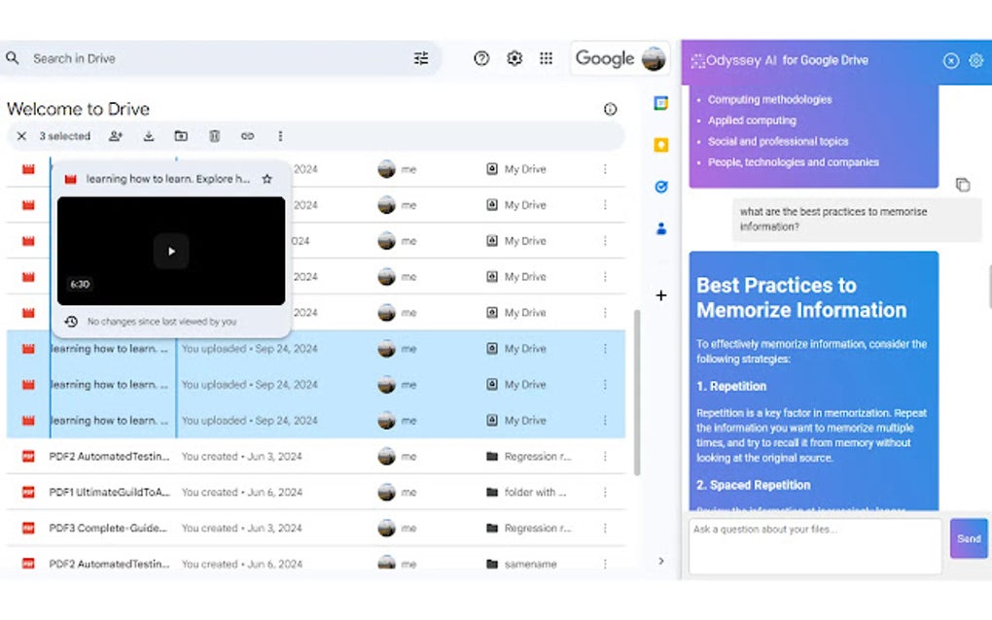Hide side panel with chevron arrow
This screenshot has height=620, width=992.
(x=661, y=561)
